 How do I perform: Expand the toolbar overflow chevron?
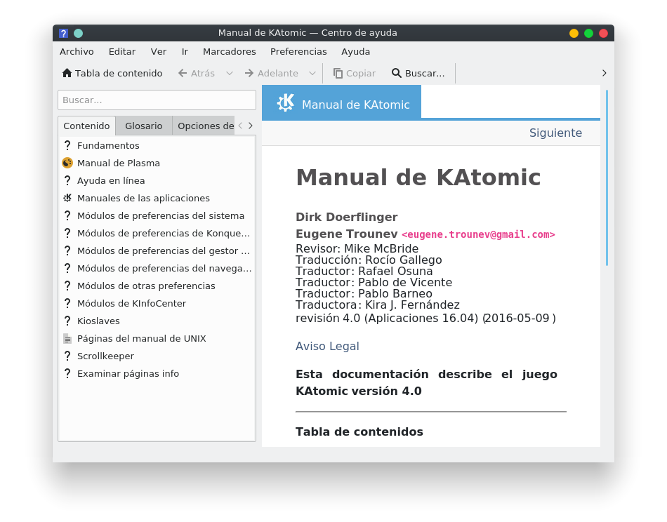[604, 73]
